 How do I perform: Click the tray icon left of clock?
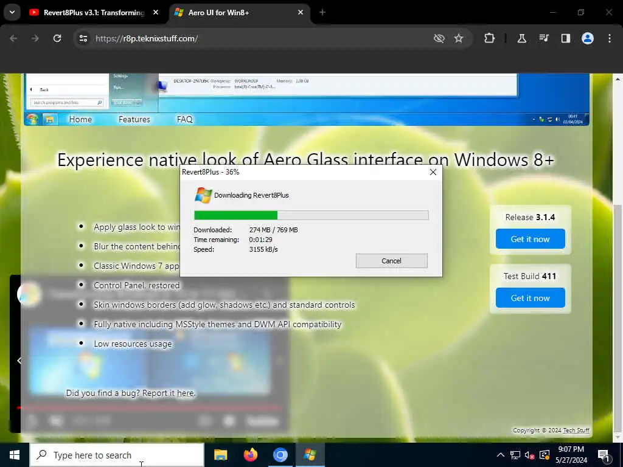tap(545, 455)
